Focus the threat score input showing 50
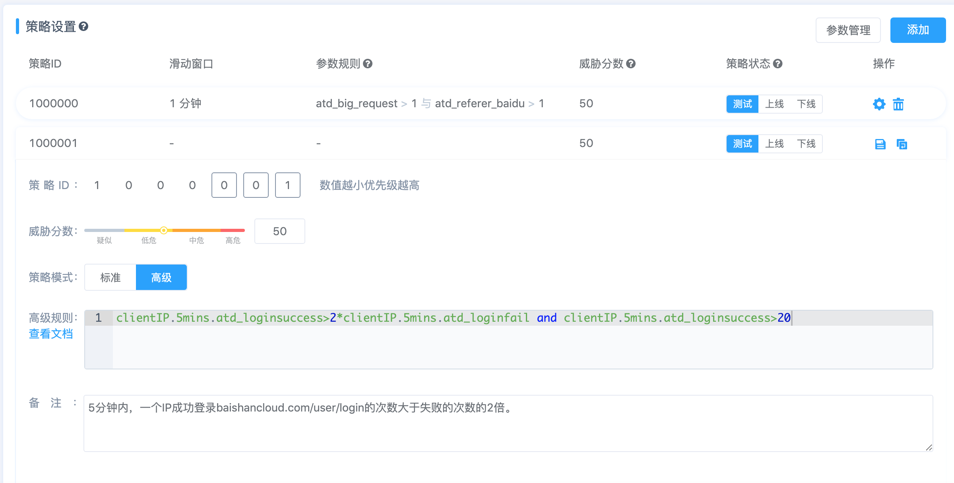954x483 pixels. point(280,231)
